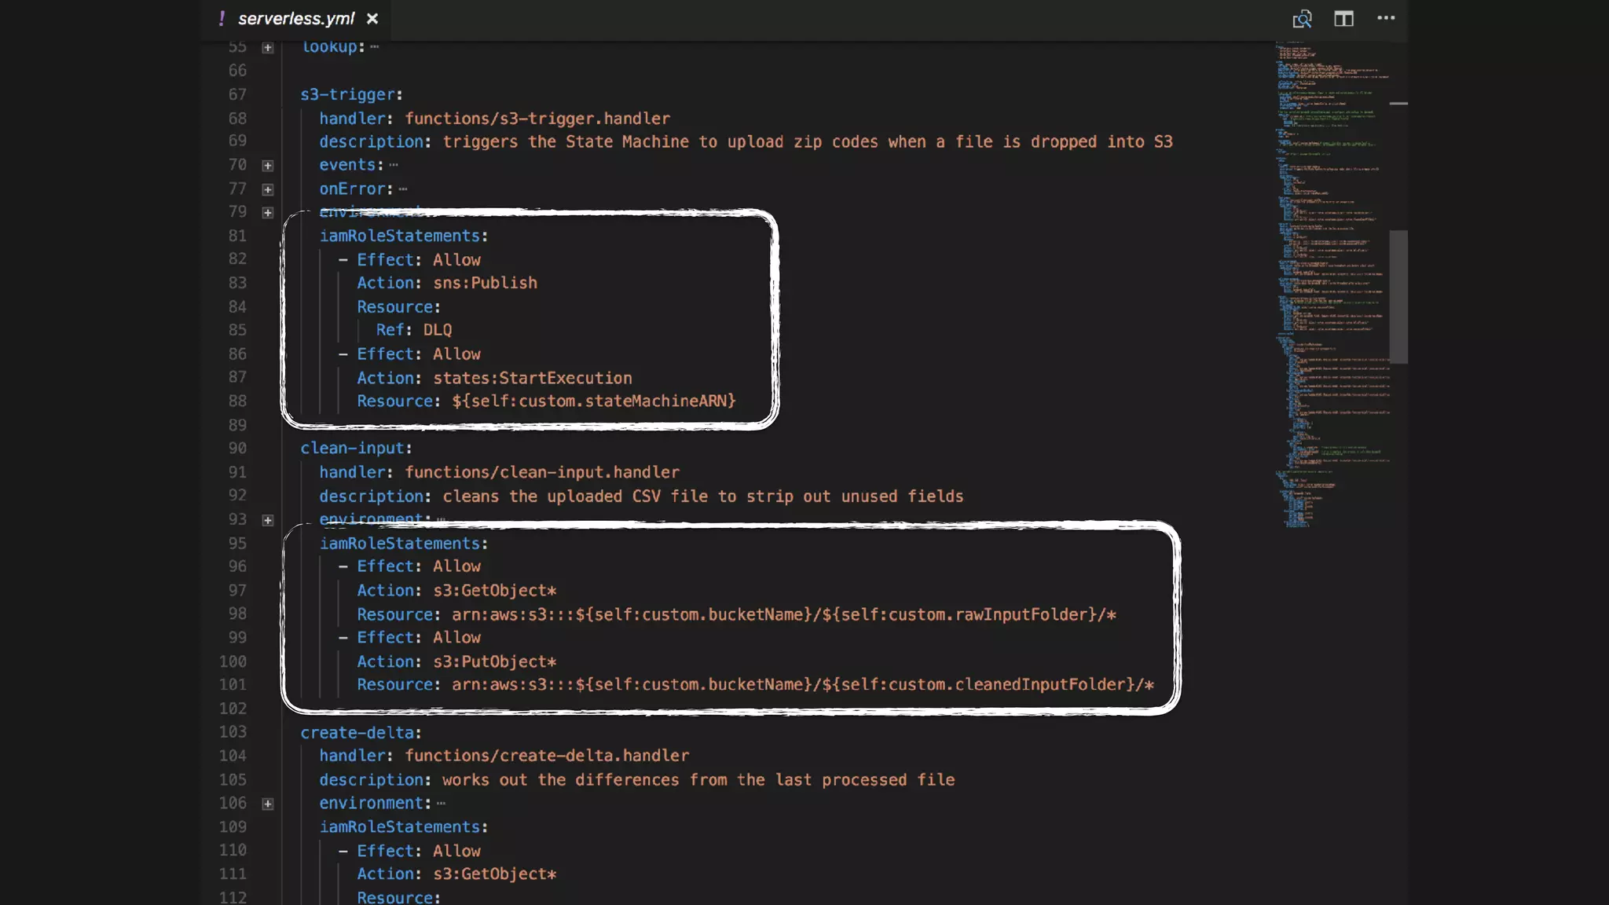Unfold environment block at line 79
The width and height of the screenshot is (1609, 905).
coord(268,213)
